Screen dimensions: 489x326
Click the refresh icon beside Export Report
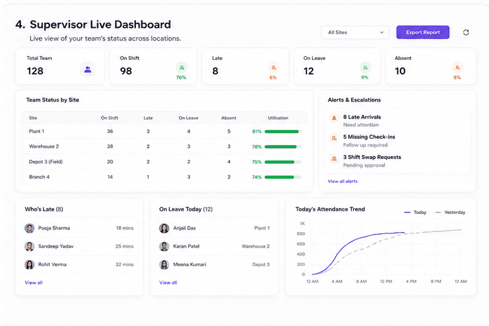(466, 32)
